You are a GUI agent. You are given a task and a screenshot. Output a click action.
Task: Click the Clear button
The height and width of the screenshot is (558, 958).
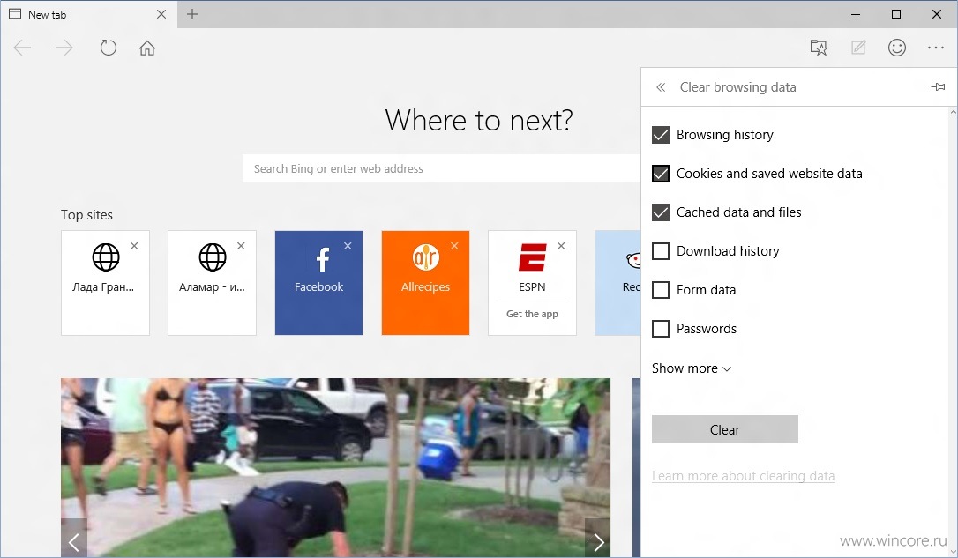pyautogui.click(x=724, y=430)
